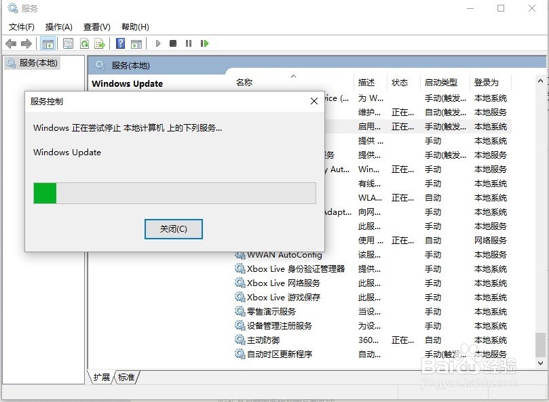
Task: Switch to the 标准 tab
Action: pyautogui.click(x=126, y=379)
